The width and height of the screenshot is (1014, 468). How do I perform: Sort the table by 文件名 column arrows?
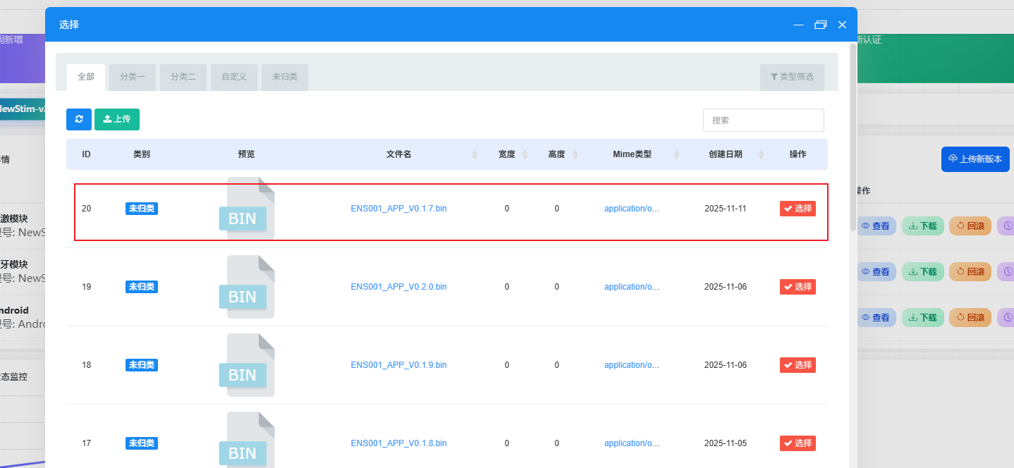[475, 154]
